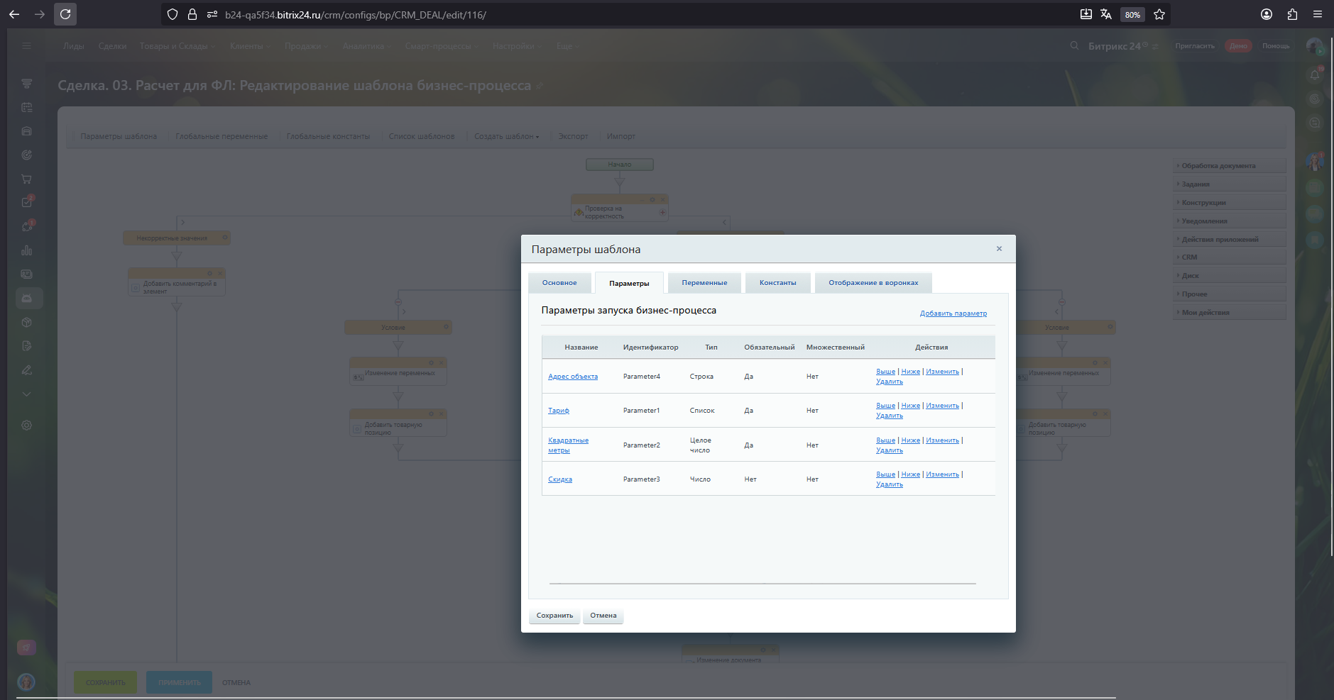Click the Добавить параметр link
The width and height of the screenshot is (1334, 700).
tap(953, 313)
